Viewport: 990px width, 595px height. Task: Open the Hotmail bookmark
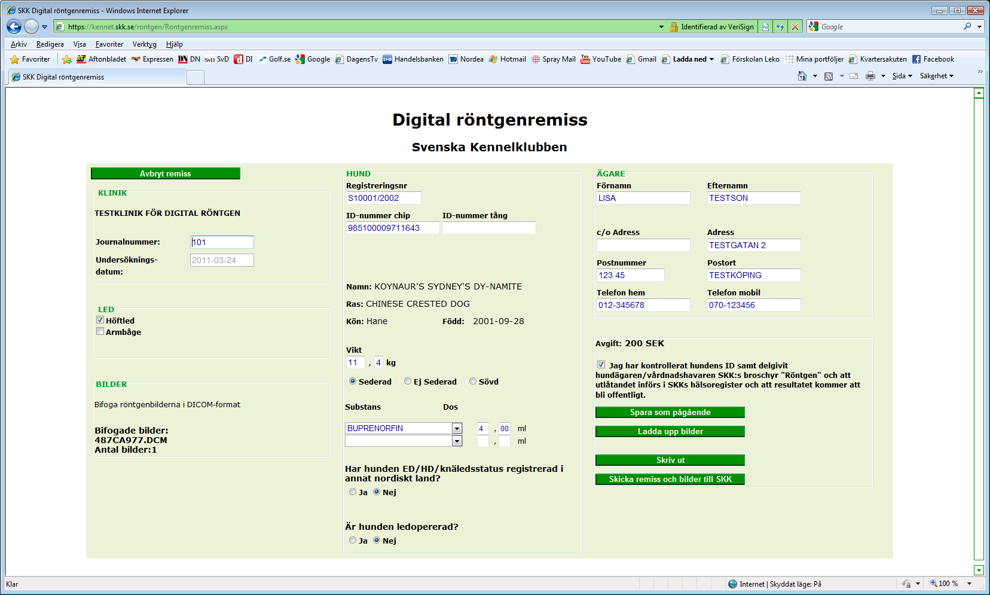[508, 59]
